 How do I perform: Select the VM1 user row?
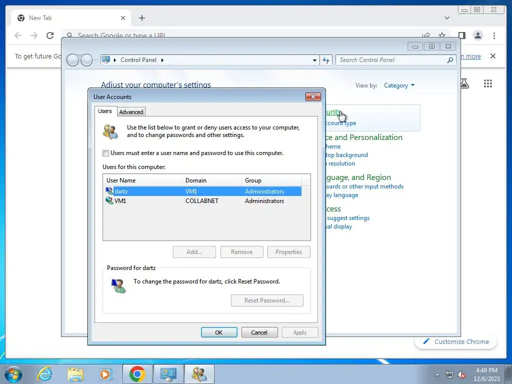[202, 201]
